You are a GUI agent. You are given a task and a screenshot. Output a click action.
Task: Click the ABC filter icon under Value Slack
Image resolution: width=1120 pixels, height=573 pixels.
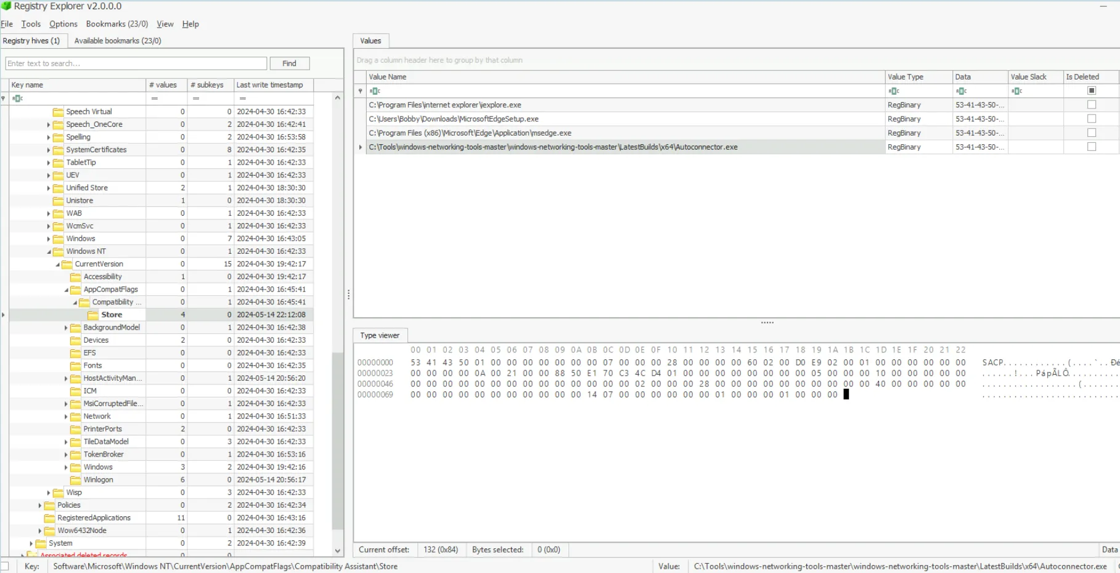coord(1017,91)
